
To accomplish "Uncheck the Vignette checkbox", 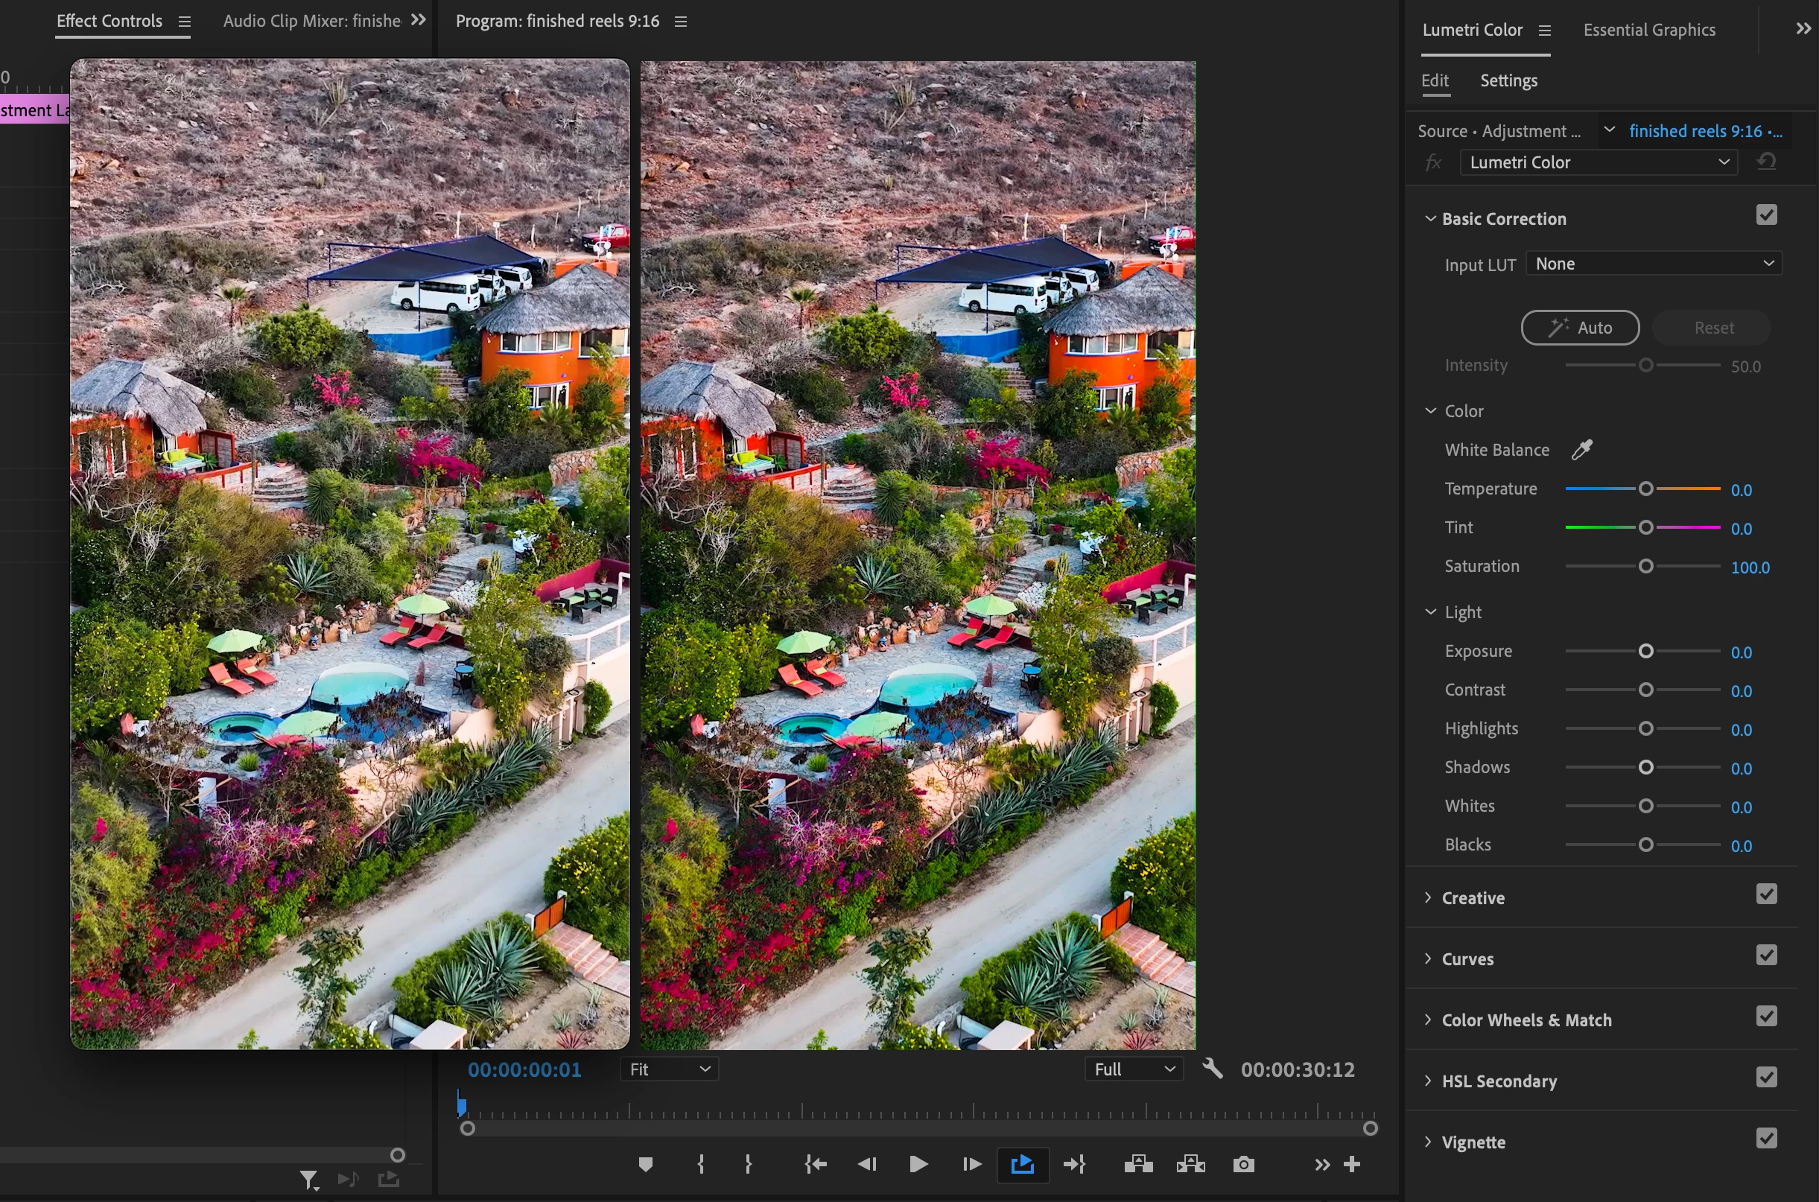I will tap(1766, 1139).
